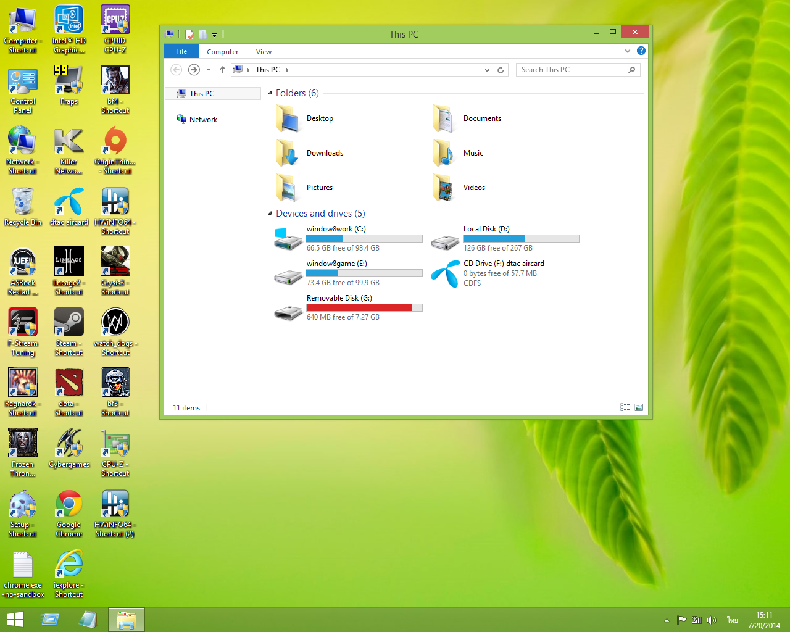Select the Origin shortcut desktop icon
790x632 pixels.
(x=115, y=151)
